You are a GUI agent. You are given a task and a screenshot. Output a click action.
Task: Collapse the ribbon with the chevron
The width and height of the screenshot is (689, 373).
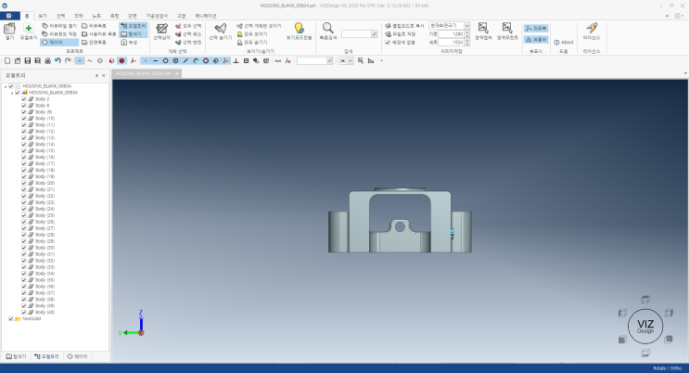[667, 16]
